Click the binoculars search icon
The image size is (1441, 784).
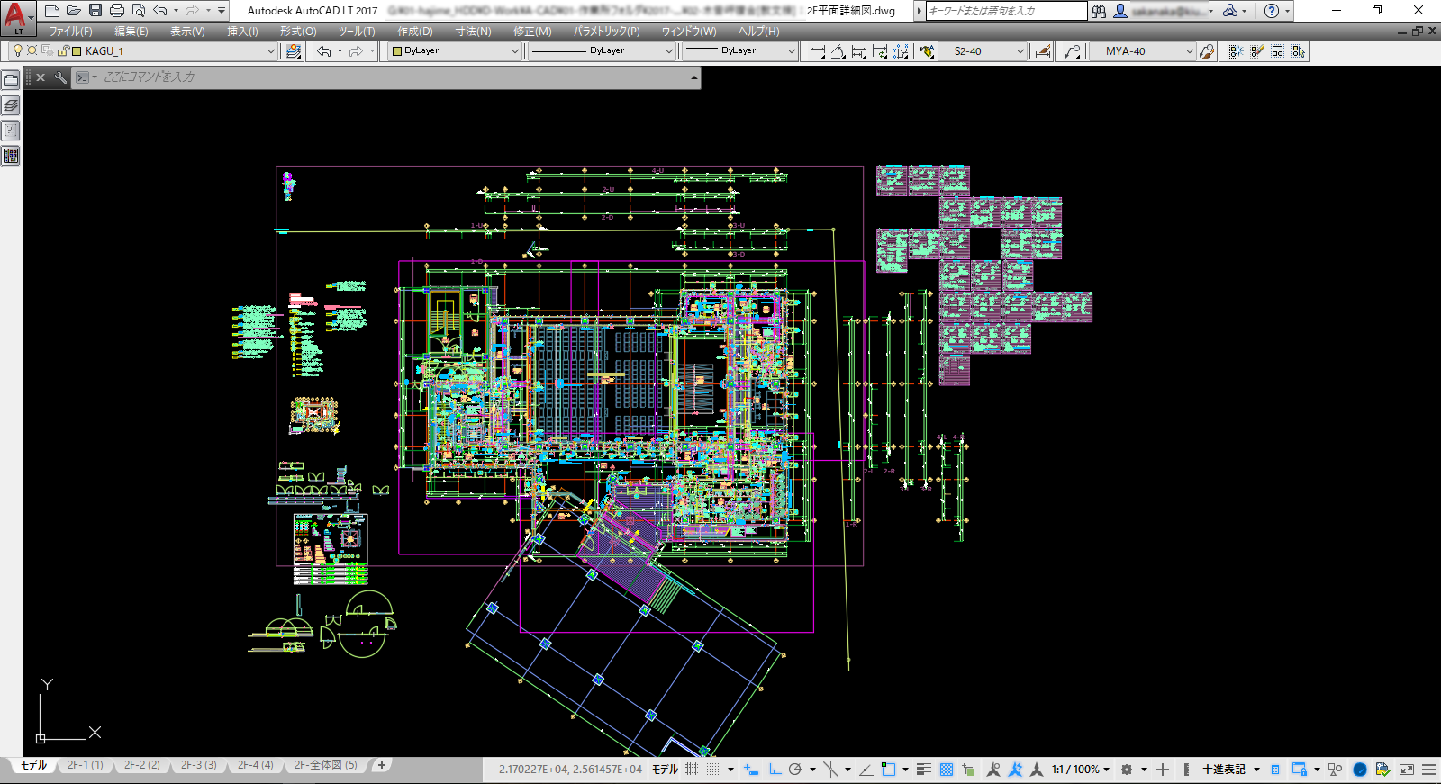coord(1099,11)
